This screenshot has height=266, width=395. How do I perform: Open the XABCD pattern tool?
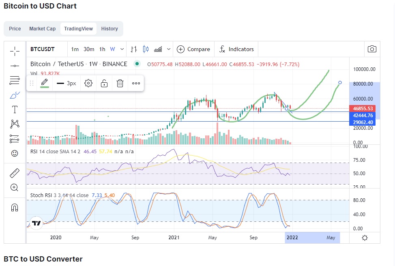pyautogui.click(x=15, y=124)
